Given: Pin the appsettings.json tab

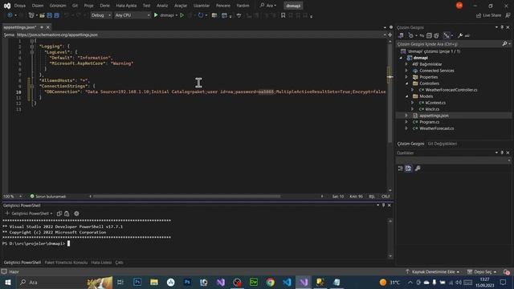Looking at the screenshot, I should coord(42,27).
